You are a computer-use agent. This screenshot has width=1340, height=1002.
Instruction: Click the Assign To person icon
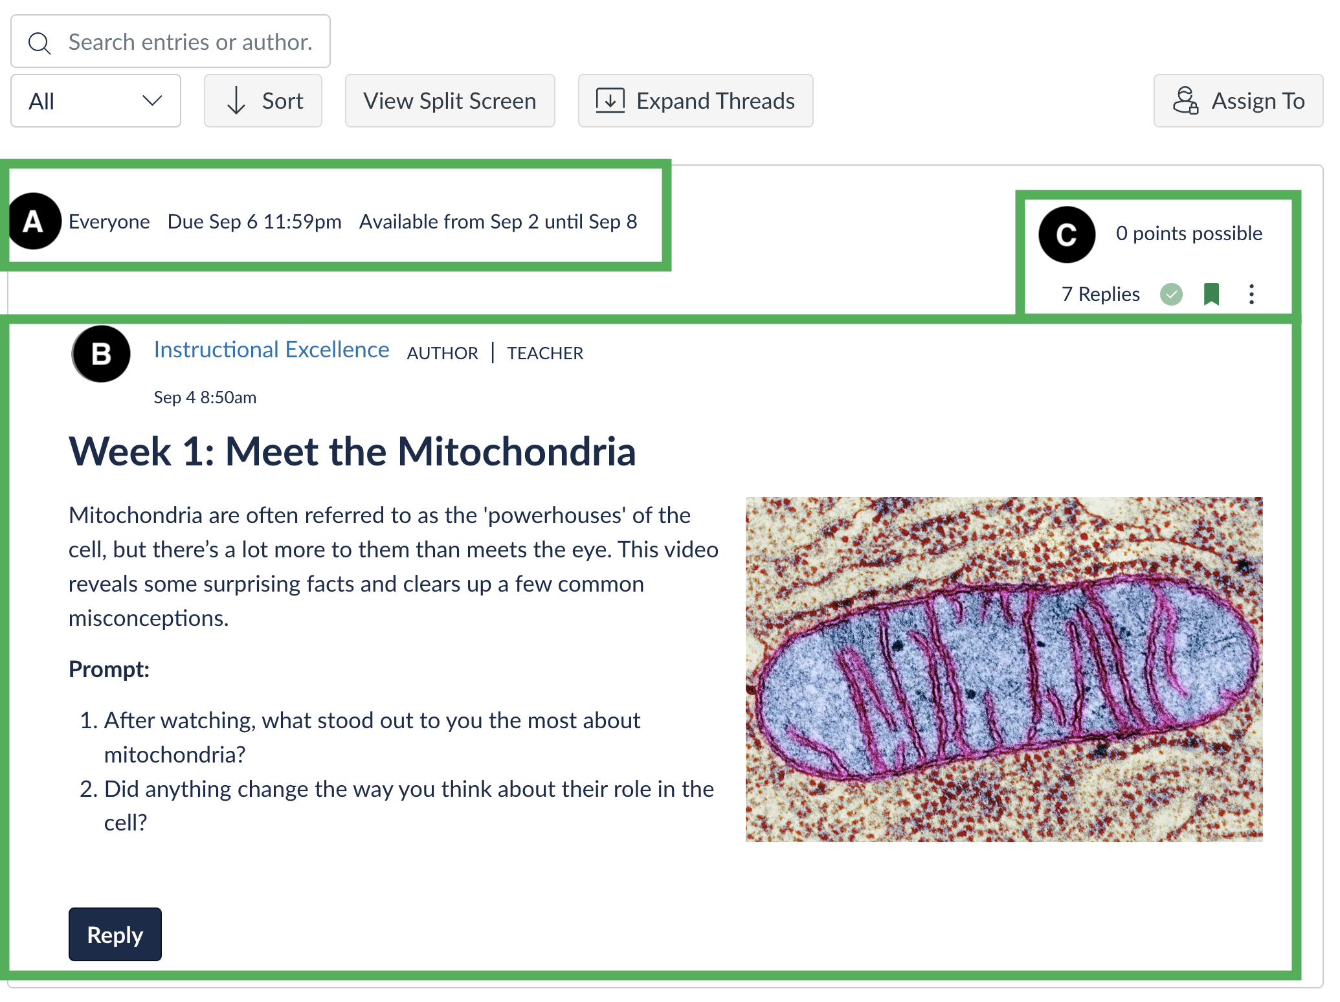[1185, 101]
